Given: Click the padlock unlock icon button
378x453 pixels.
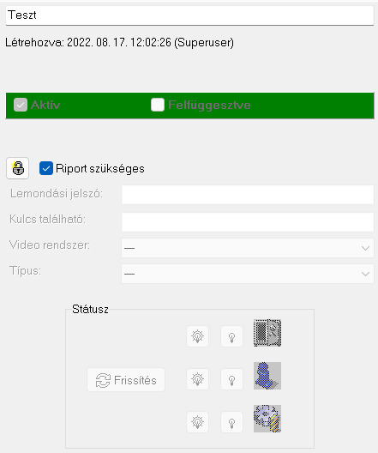Looking at the screenshot, I should [x=18, y=168].
